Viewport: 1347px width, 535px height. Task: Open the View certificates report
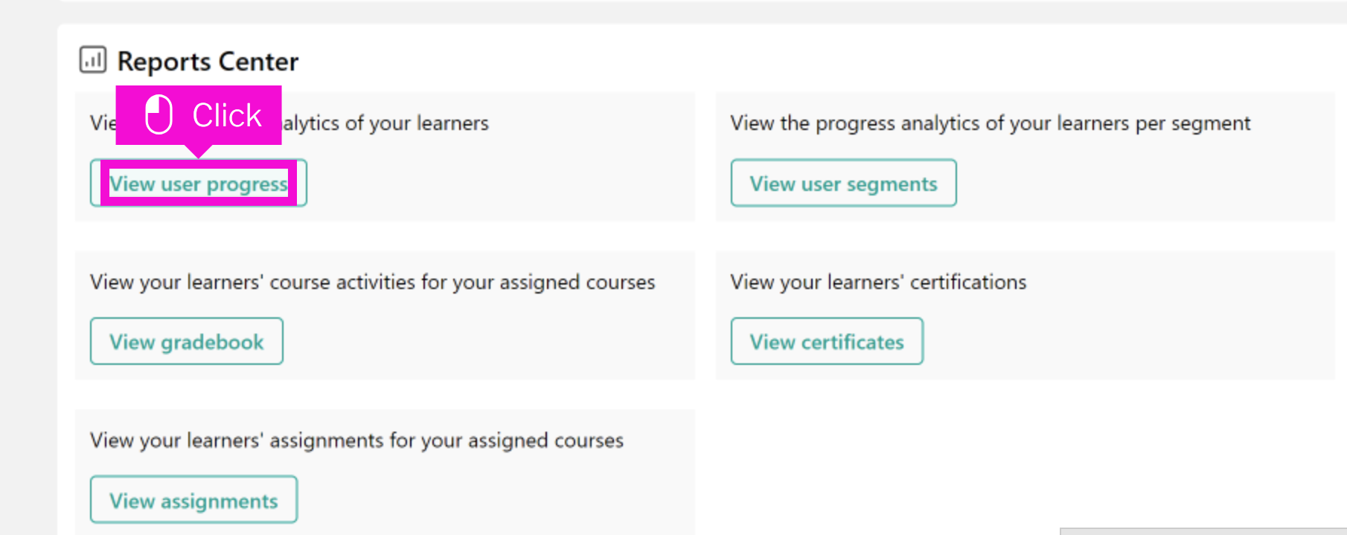(x=827, y=341)
